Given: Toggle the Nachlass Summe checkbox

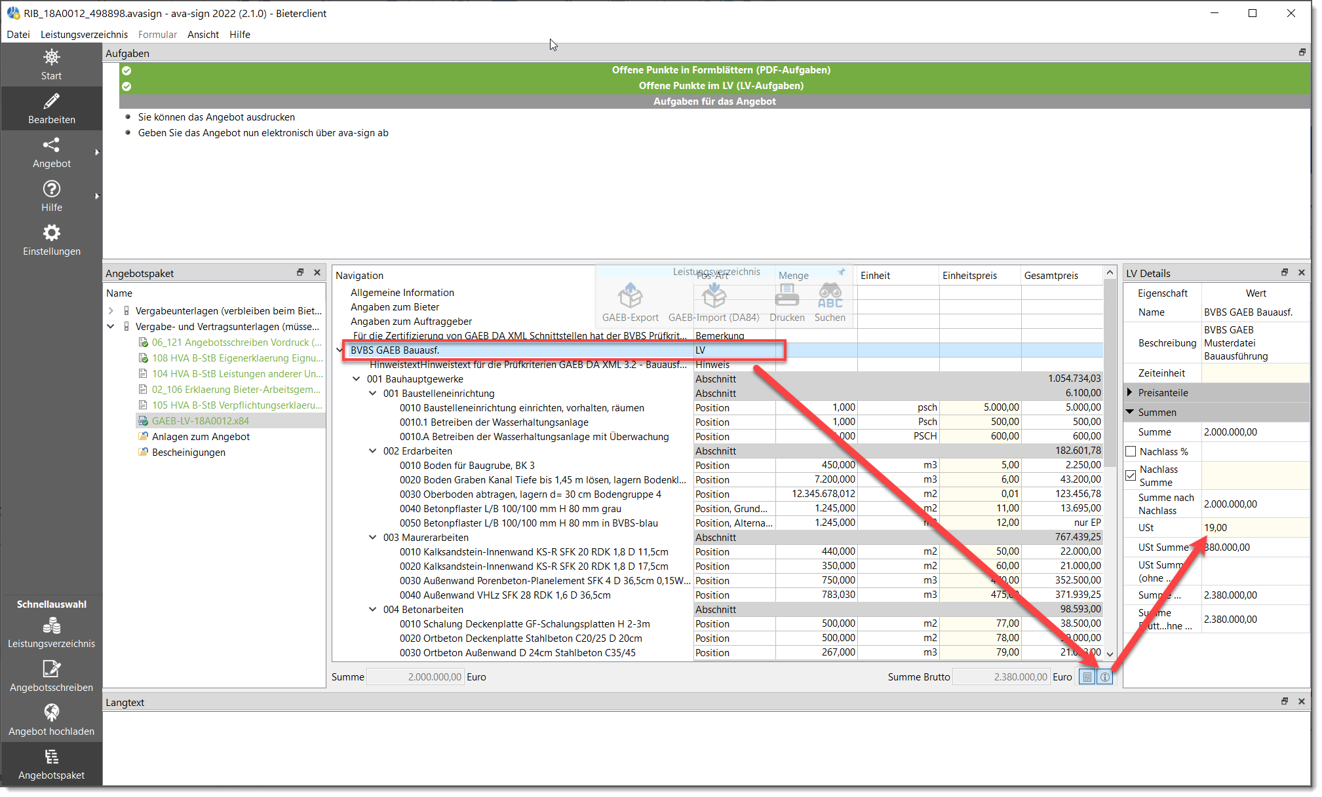Looking at the screenshot, I should click(x=1131, y=475).
